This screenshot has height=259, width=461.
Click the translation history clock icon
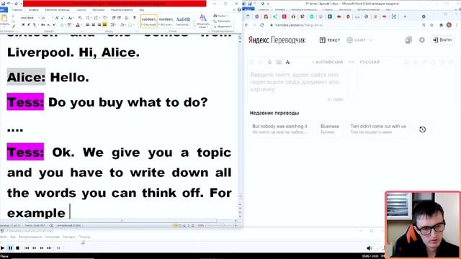tap(423, 129)
